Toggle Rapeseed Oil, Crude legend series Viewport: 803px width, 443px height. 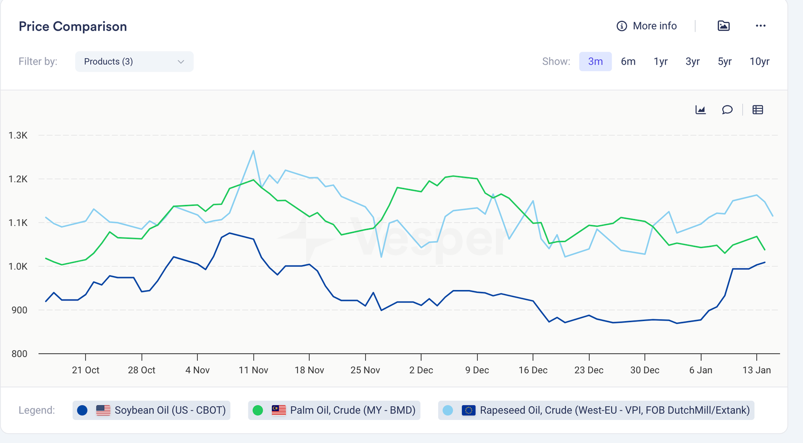pyautogui.click(x=614, y=410)
